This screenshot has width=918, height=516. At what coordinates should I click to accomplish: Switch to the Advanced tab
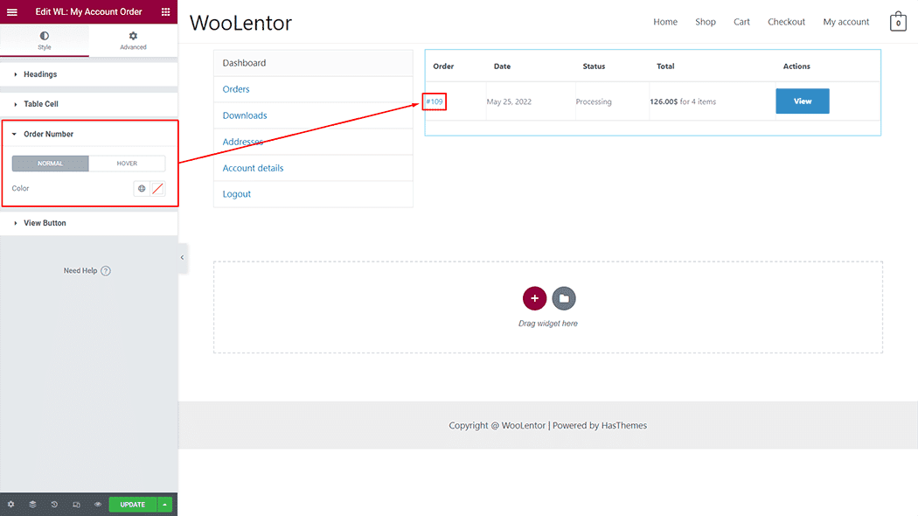pyautogui.click(x=133, y=40)
